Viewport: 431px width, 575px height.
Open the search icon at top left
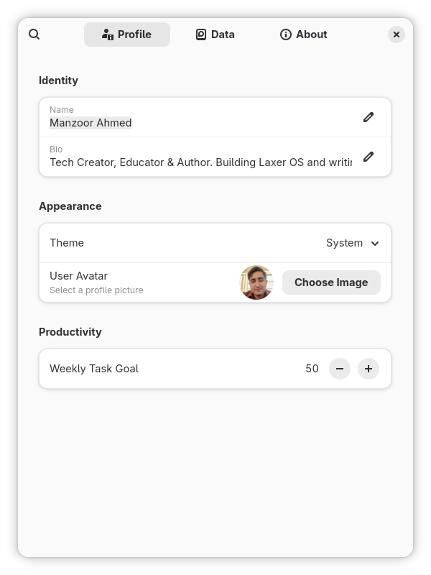(x=34, y=34)
